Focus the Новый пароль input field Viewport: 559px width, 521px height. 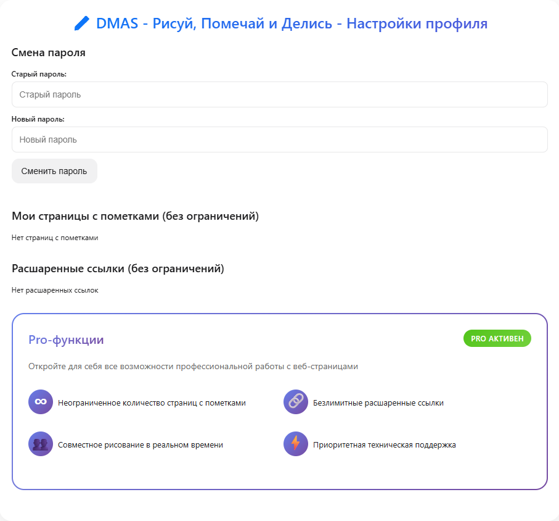279,140
